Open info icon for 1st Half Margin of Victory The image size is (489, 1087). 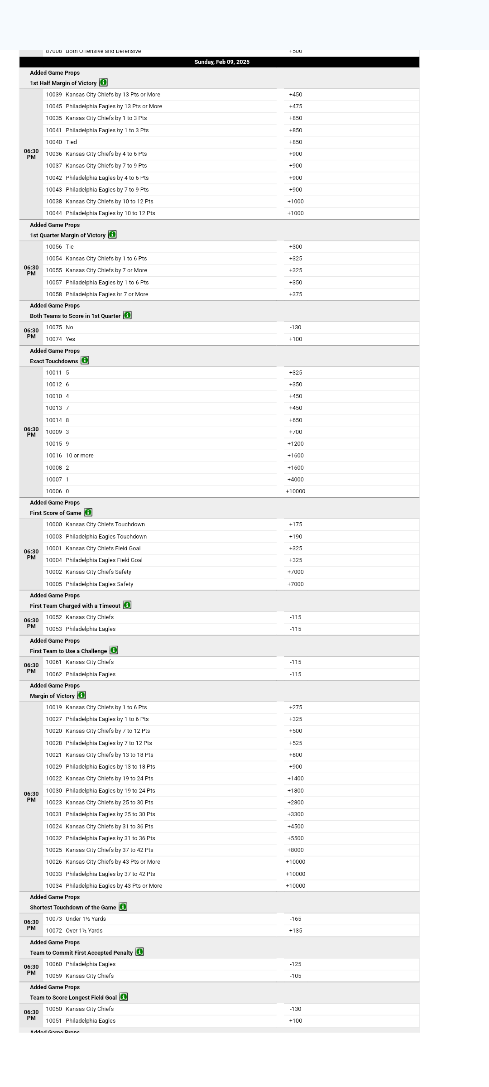pyautogui.click(x=103, y=82)
